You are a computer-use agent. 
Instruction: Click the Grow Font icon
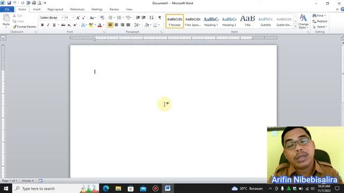point(78,18)
